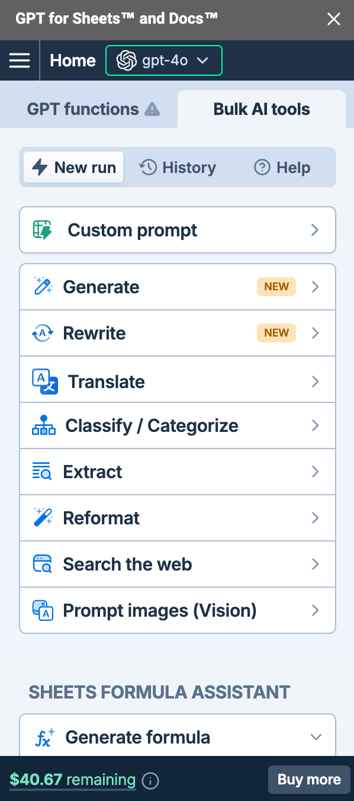Image resolution: width=354 pixels, height=801 pixels.
Task: Select the Bulk AI tools tab
Action: (262, 109)
